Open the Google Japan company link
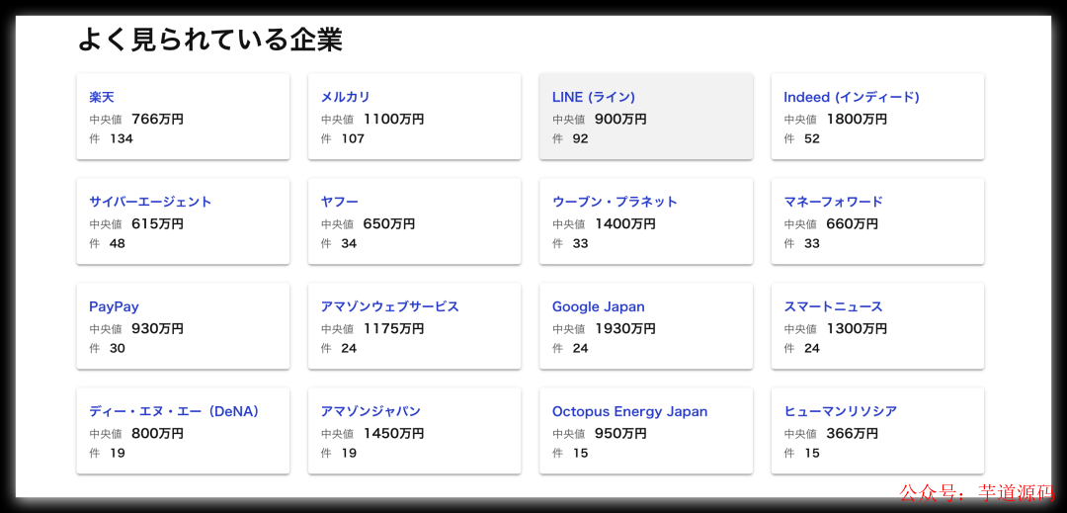 tap(598, 306)
